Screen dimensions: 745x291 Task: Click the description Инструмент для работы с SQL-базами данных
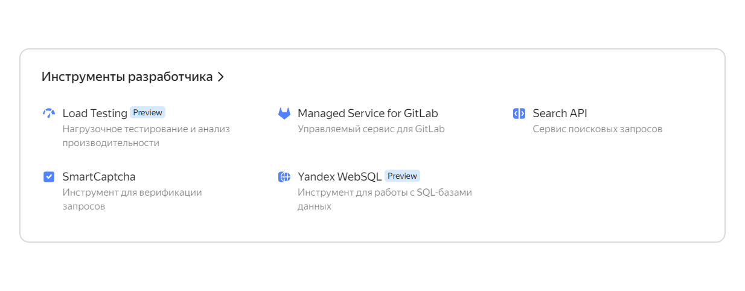coord(385,199)
